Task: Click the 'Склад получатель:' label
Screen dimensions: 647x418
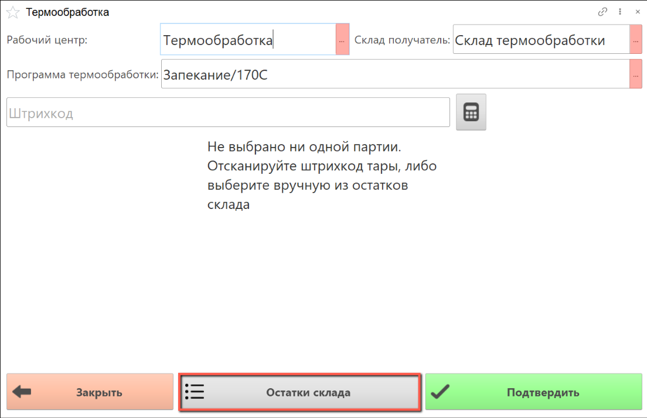Action: (402, 40)
